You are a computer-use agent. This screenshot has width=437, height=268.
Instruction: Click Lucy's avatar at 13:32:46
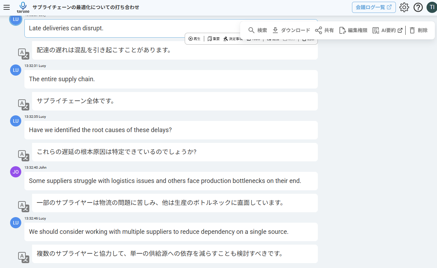click(x=16, y=223)
